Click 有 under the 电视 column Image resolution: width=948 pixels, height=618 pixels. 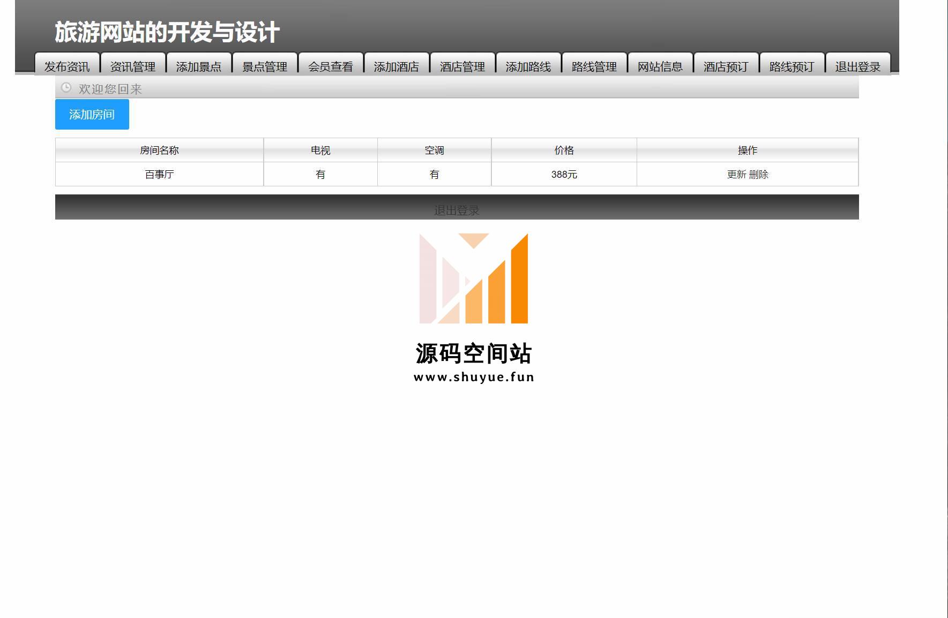pos(320,175)
